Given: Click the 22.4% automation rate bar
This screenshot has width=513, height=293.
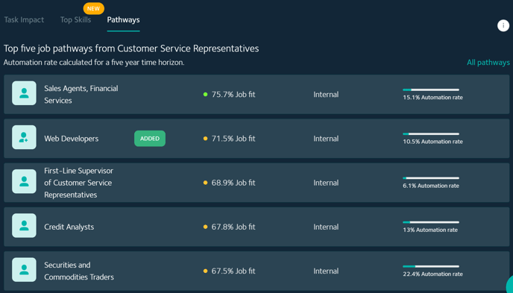Looking at the screenshot, I should [431, 266].
